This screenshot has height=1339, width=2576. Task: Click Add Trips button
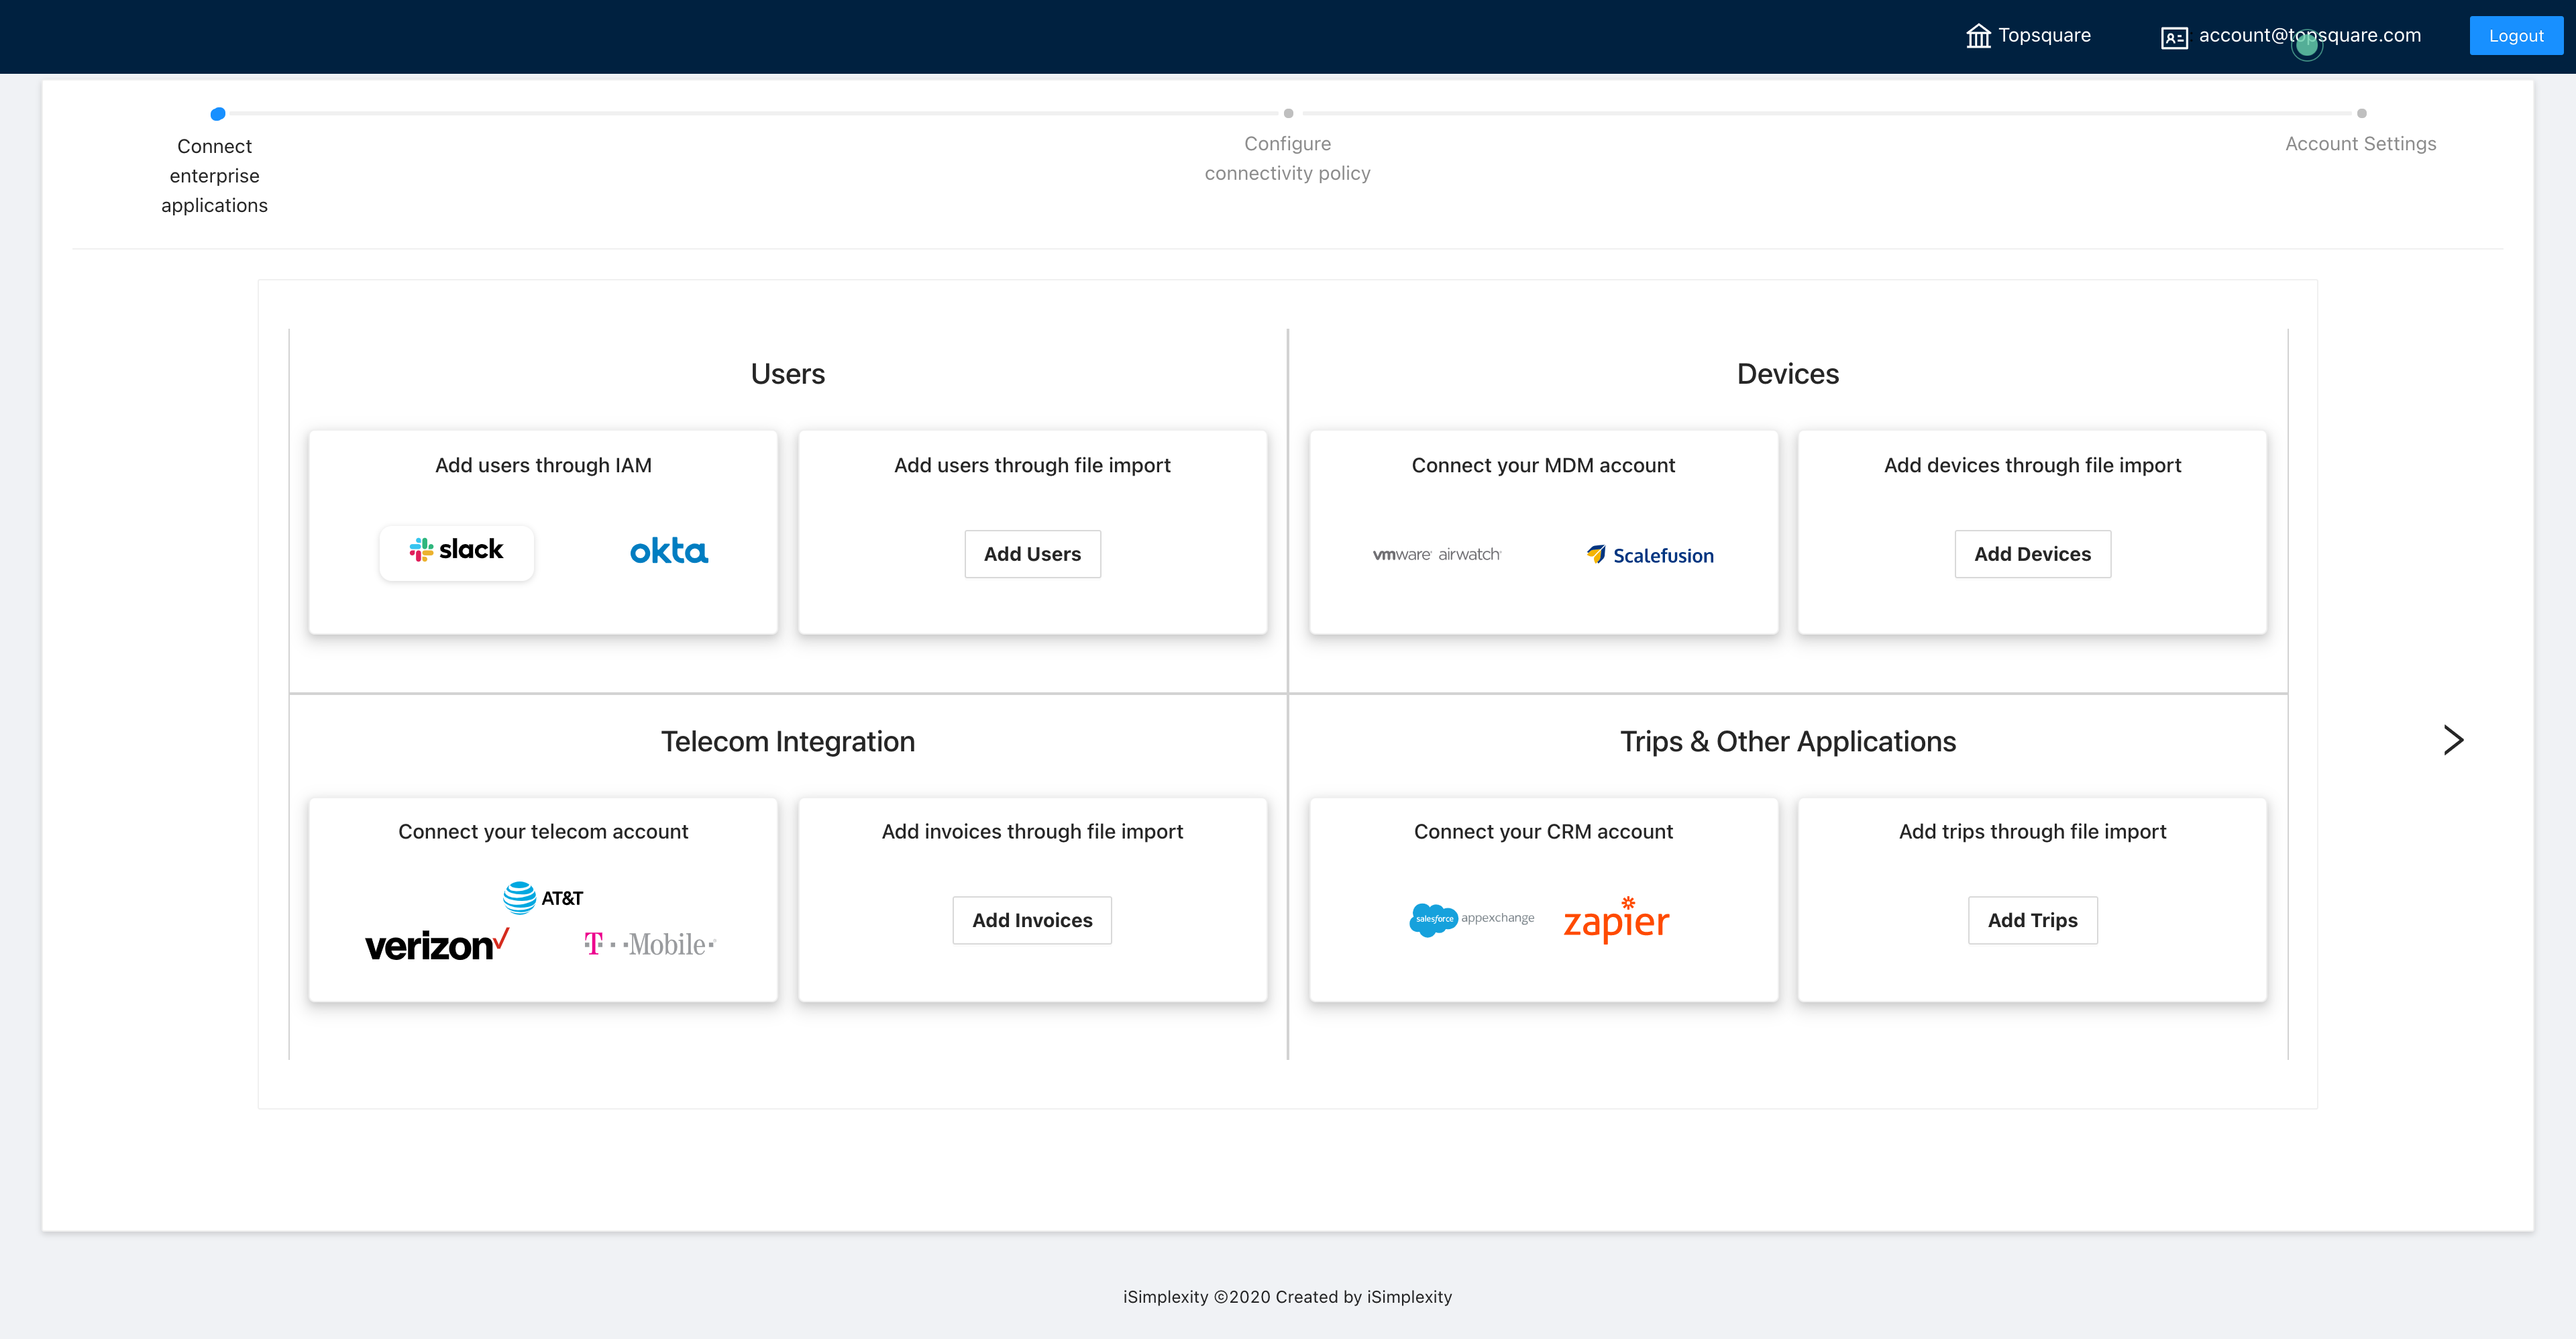2032,919
